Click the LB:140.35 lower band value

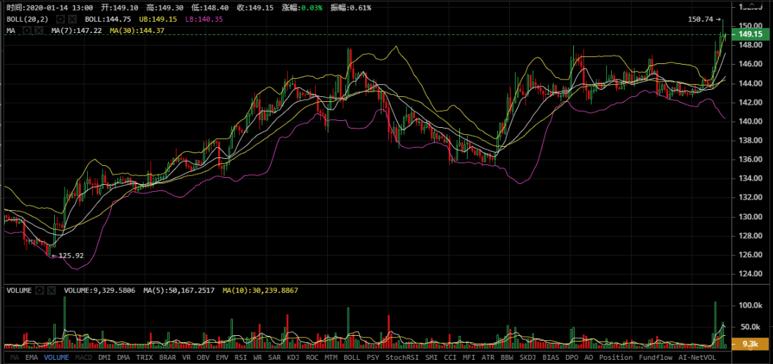pyautogui.click(x=204, y=19)
